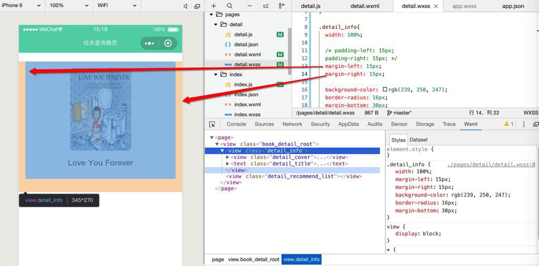Click page in the breadcrumb bar
539x266 pixels.
click(x=218, y=260)
